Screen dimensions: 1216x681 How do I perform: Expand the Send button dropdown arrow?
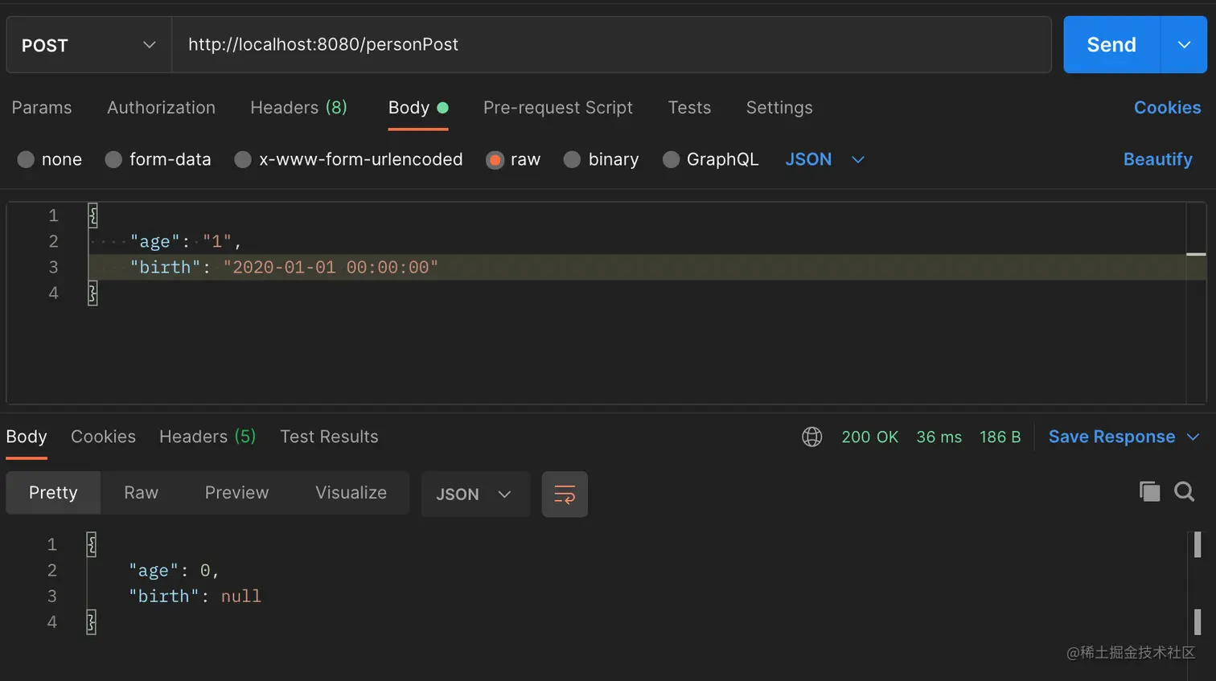pyautogui.click(x=1184, y=44)
